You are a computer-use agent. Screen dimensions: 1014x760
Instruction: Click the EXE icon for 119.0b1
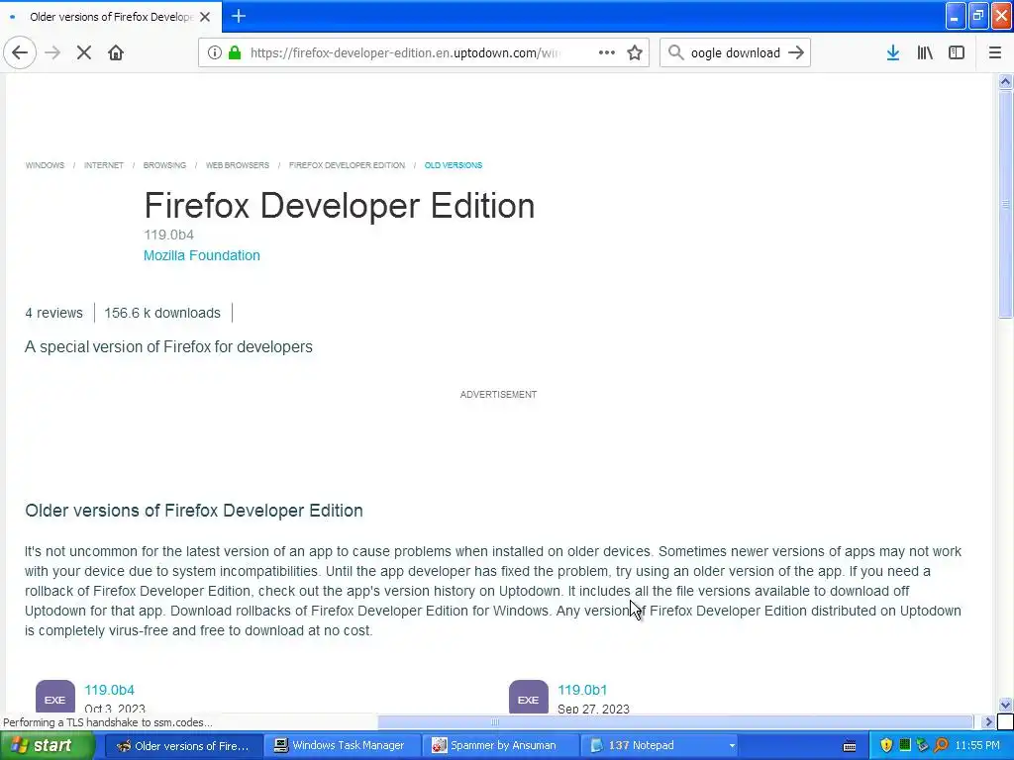click(529, 696)
